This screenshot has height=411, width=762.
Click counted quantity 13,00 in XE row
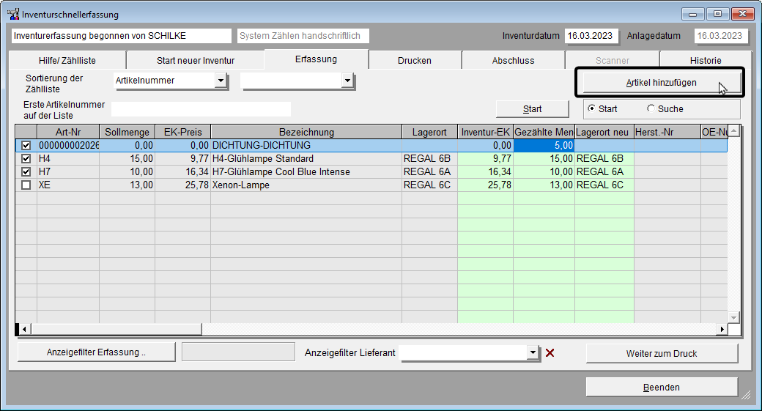544,185
